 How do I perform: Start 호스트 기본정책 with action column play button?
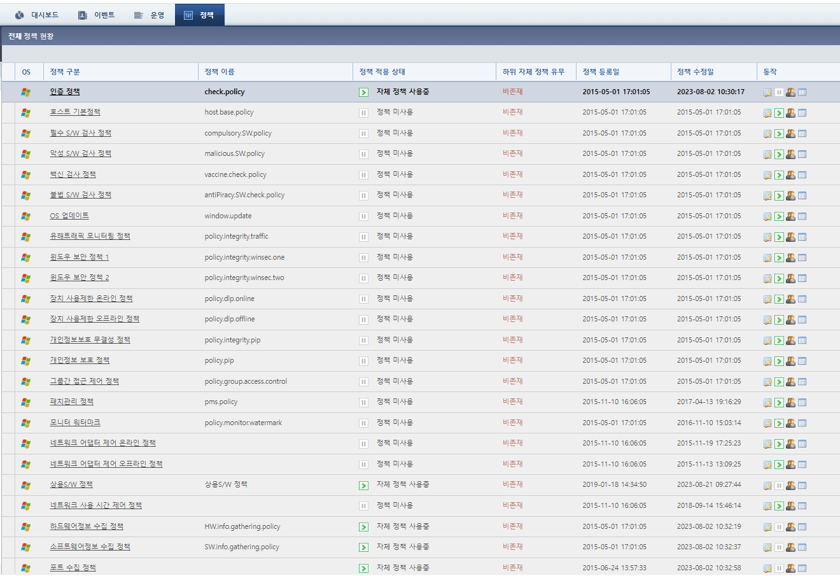(779, 113)
